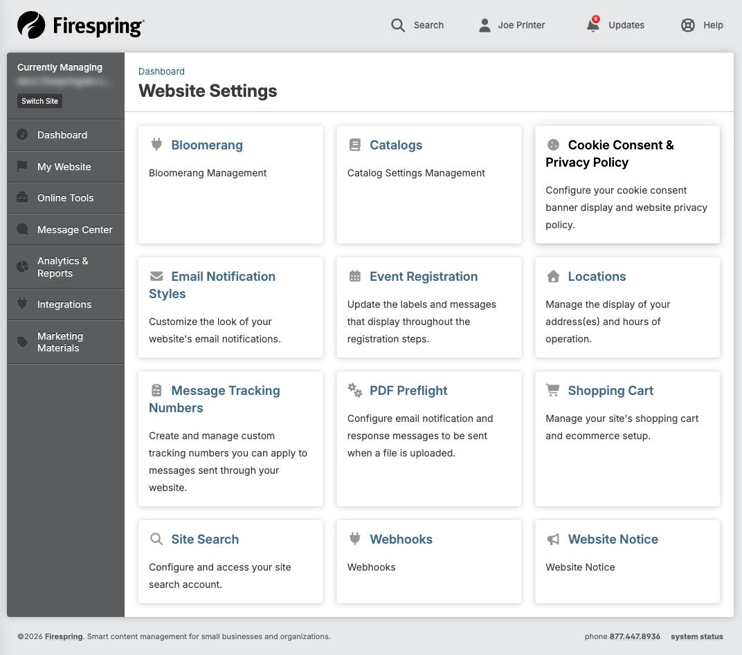Viewport: 742px width, 655px height.
Task: Click the Dashboard breadcrumb link
Action: point(161,71)
